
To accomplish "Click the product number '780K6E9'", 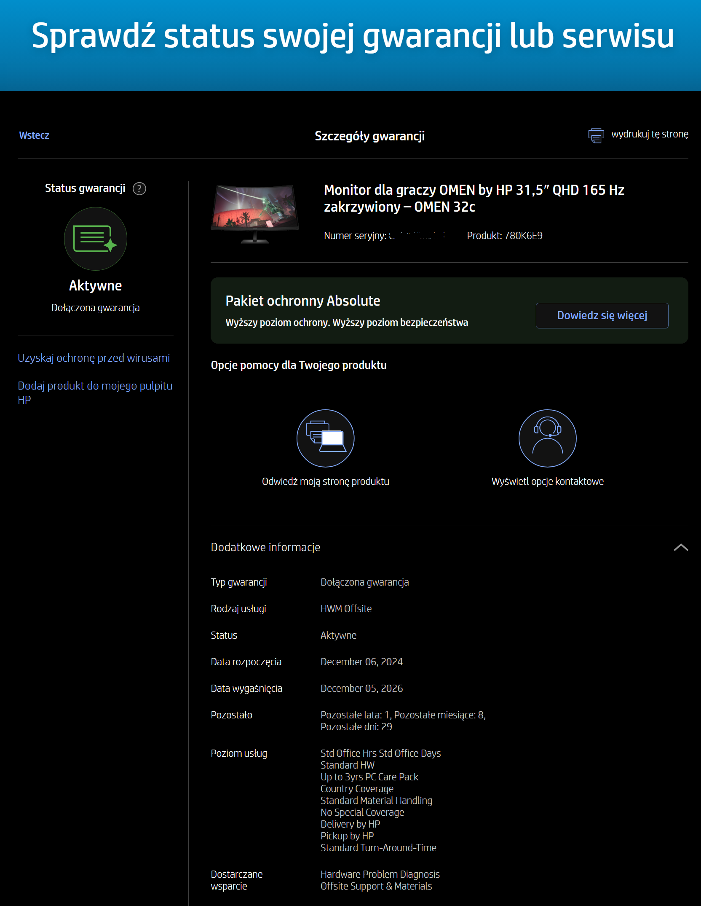I will tap(523, 236).
